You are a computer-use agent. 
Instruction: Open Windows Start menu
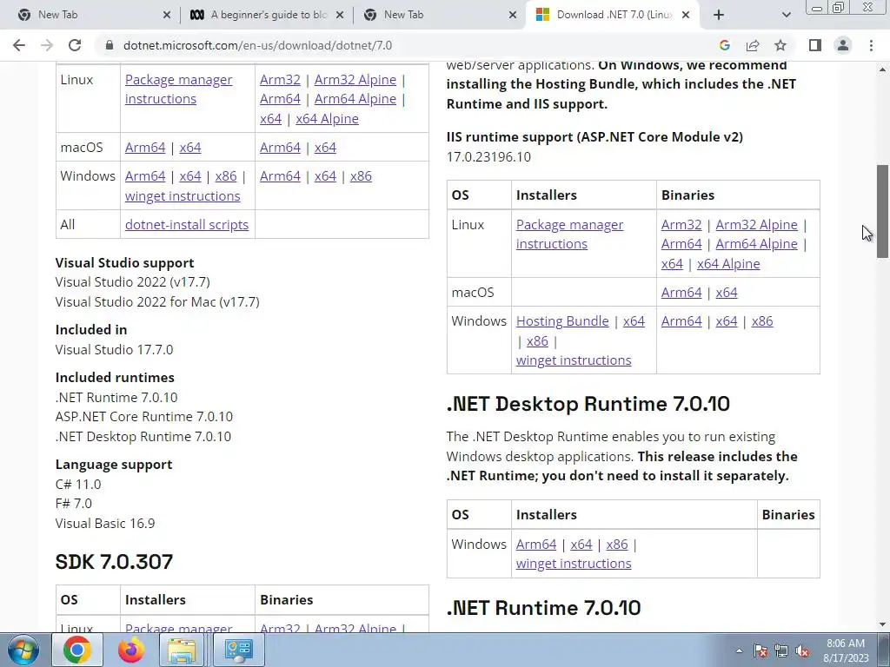pos(23,650)
